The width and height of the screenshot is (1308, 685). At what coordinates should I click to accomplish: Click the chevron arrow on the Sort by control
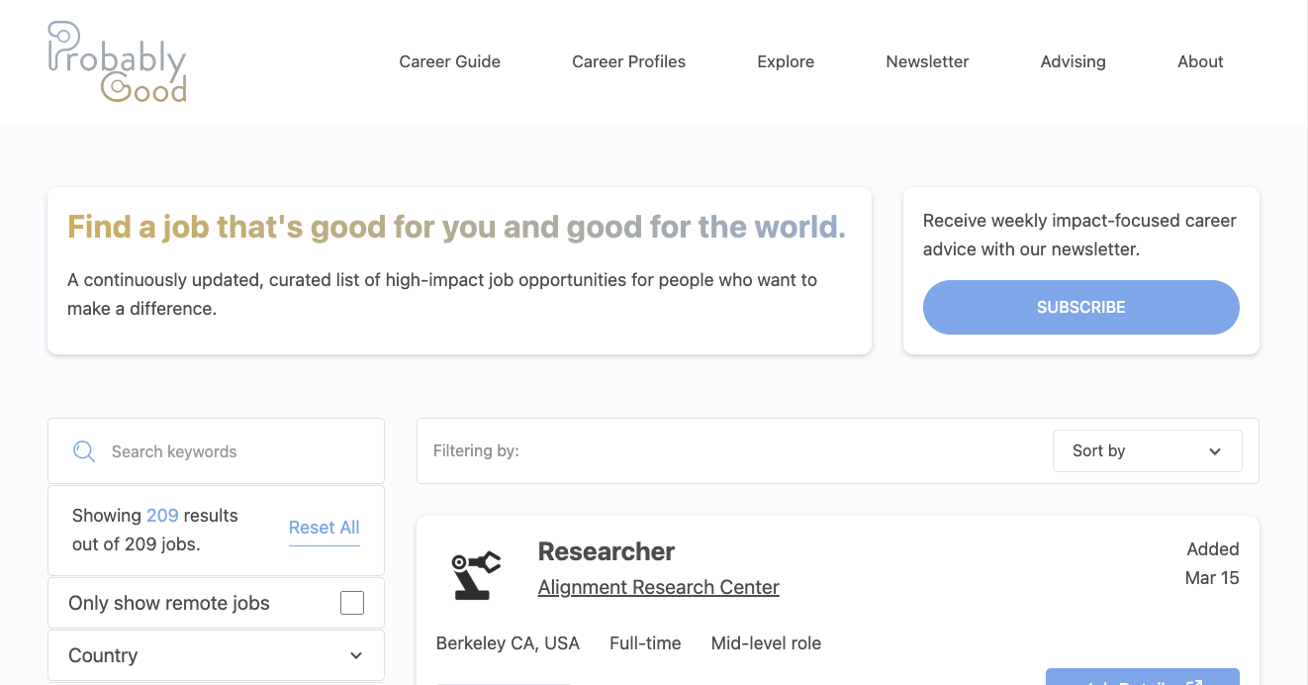pos(1215,450)
